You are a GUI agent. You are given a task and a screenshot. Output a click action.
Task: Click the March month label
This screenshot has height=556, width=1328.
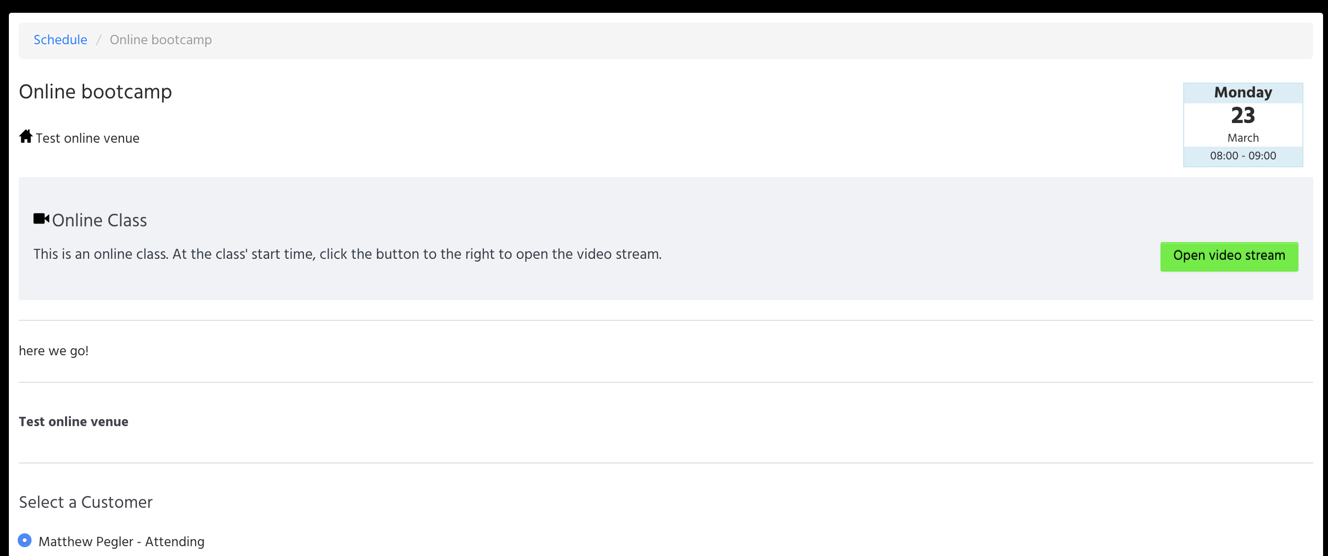click(x=1242, y=138)
